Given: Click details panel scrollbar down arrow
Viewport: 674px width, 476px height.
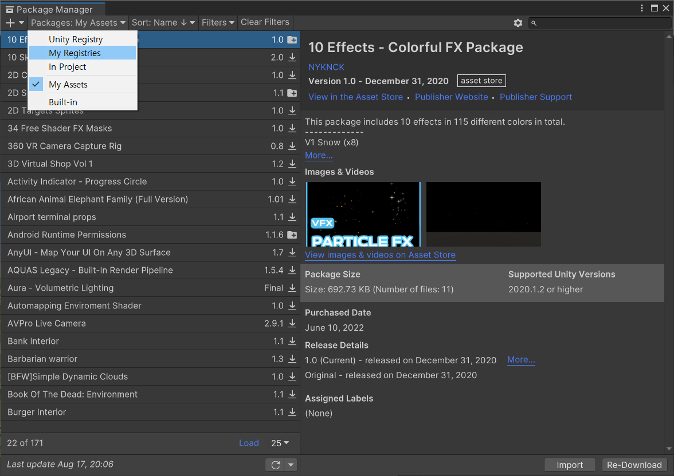Looking at the screenshot, I should pyautogui.click(x=669, y=449).
